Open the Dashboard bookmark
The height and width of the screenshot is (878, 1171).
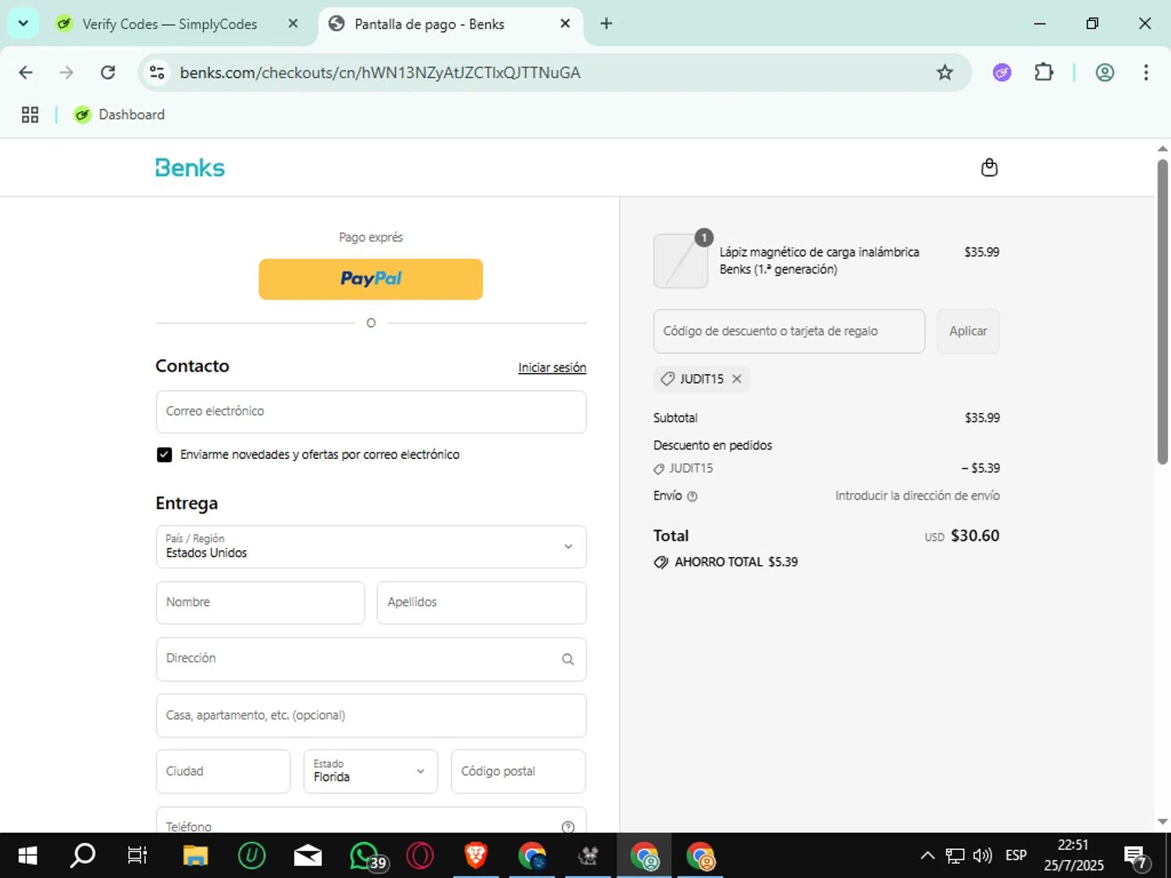point(119,115)
